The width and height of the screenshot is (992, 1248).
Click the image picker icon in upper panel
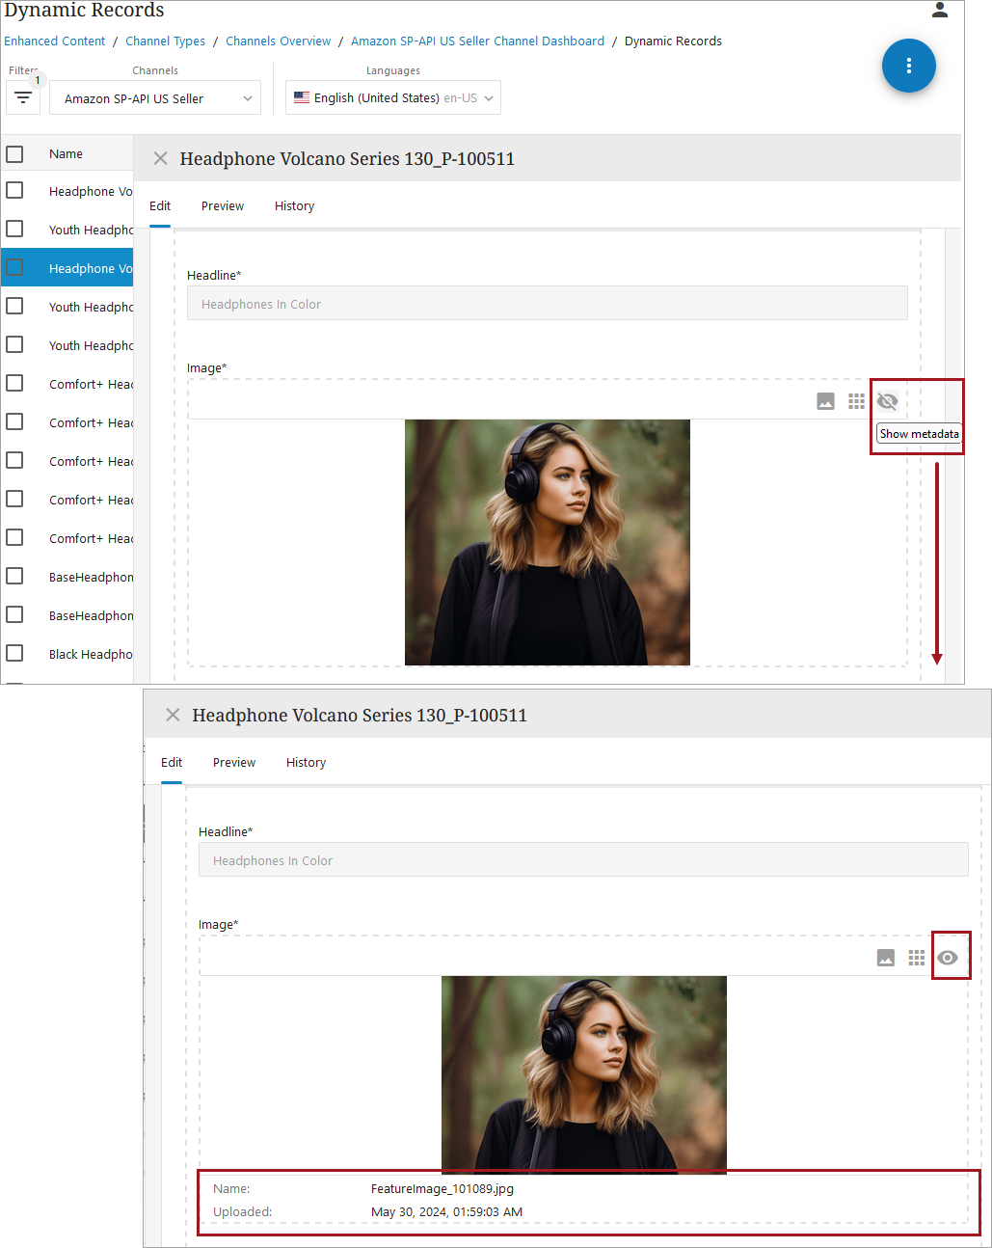(825, 401)
